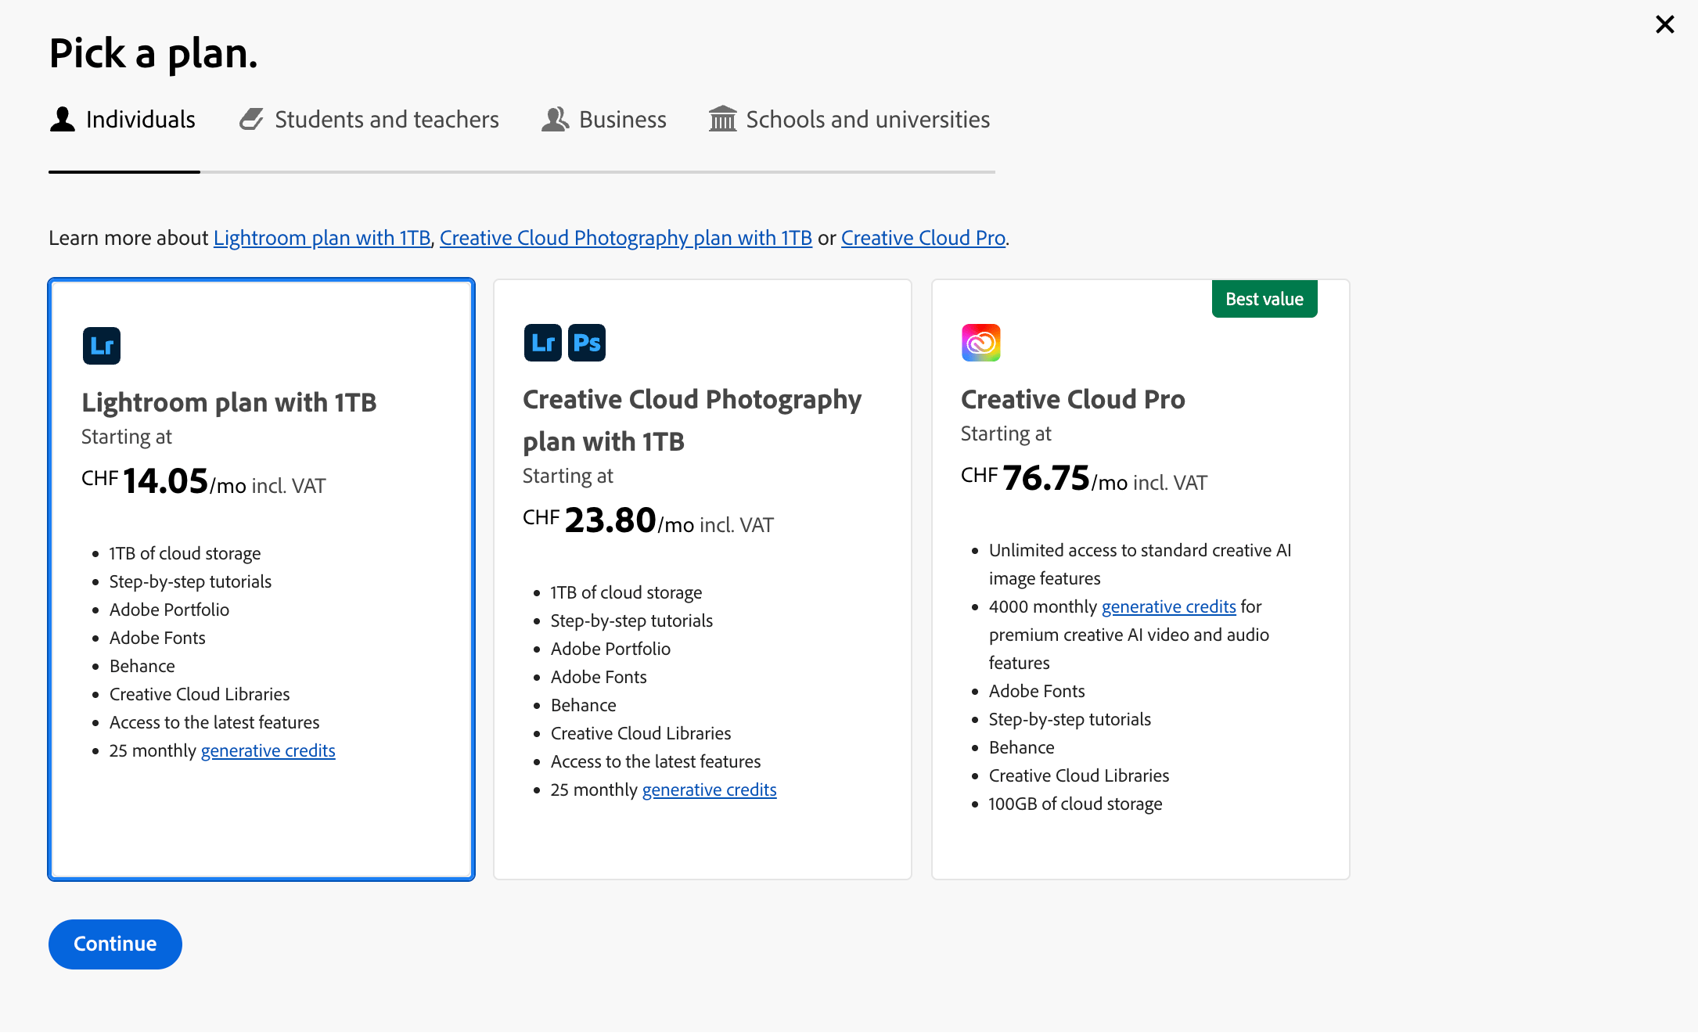Click the building icon for Schools and universities

pyautogui.click(x=722, y=120)
